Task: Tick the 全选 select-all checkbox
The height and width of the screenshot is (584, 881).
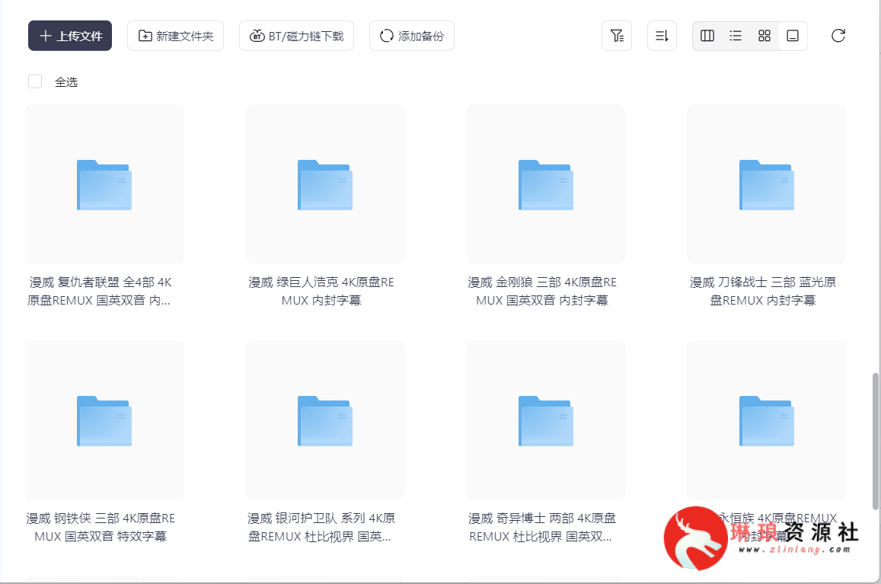Action: click(x=35, y=81)
